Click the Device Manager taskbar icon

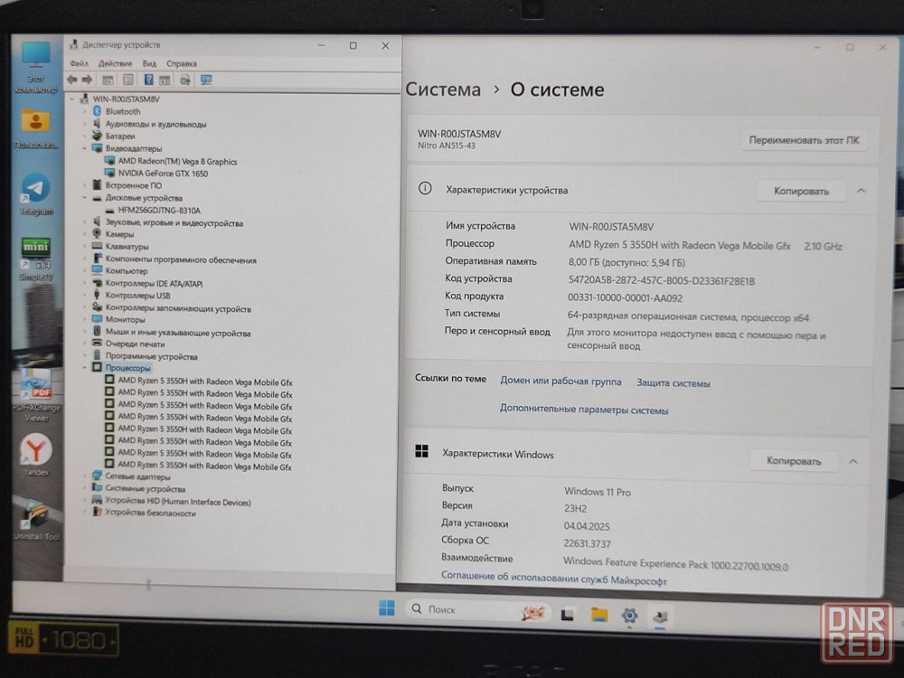(x=660, y=617)
